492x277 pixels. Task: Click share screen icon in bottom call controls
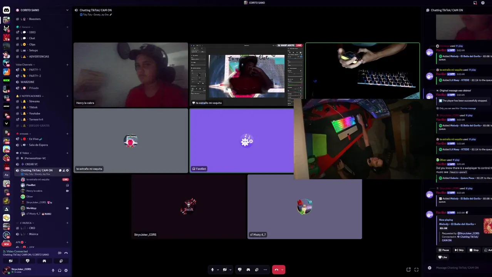point(239,270)
